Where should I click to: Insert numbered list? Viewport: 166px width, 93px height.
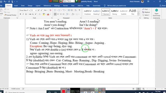[x=59, y=10]
